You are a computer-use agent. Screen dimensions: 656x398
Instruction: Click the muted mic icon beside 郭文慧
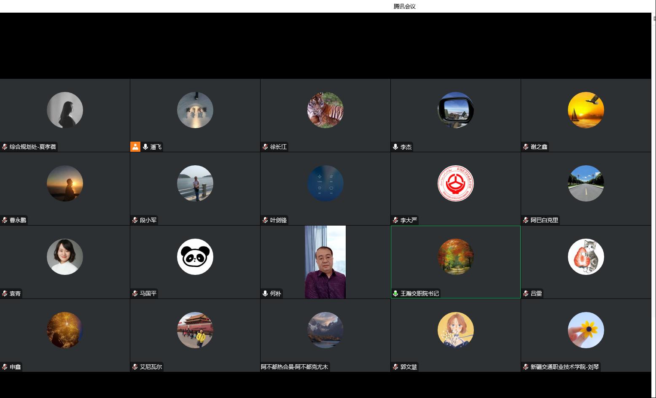tap(395, 367)
